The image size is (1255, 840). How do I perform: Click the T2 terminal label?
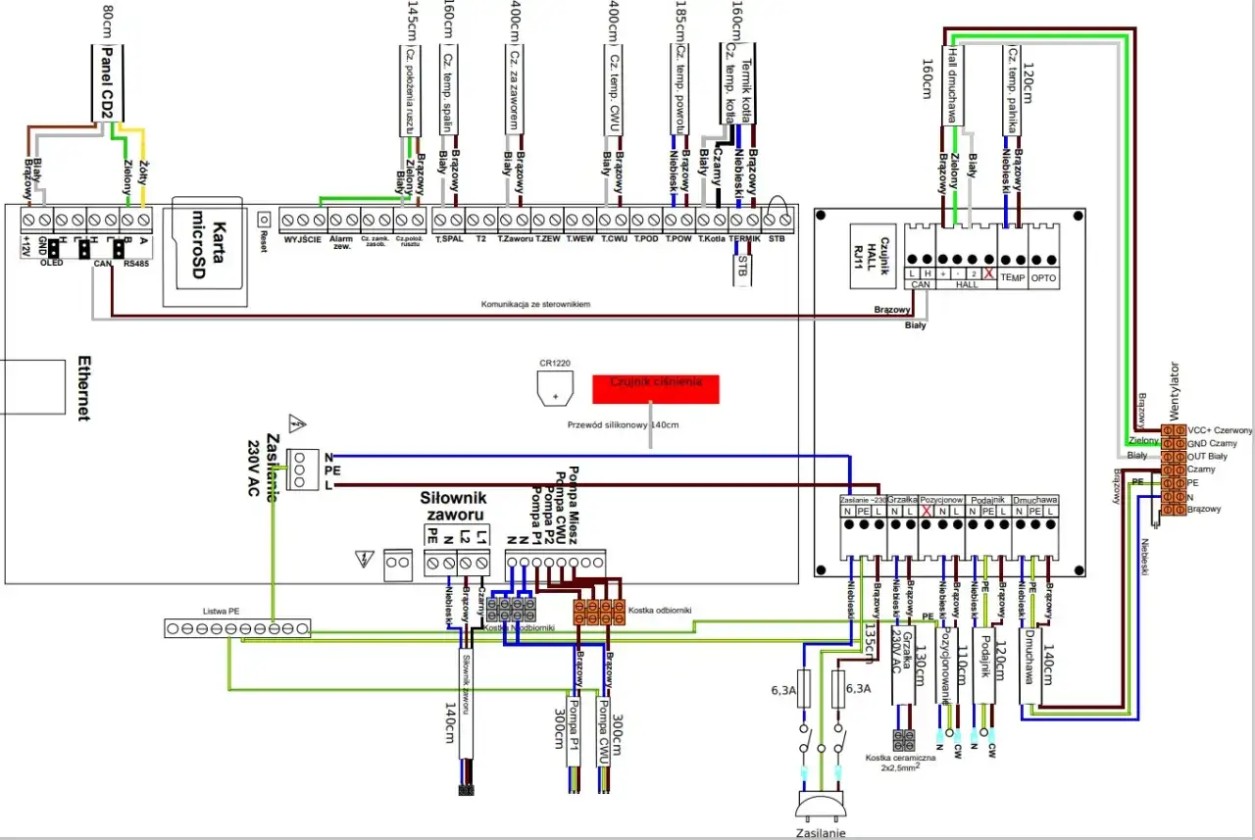[x=480, y=238]
